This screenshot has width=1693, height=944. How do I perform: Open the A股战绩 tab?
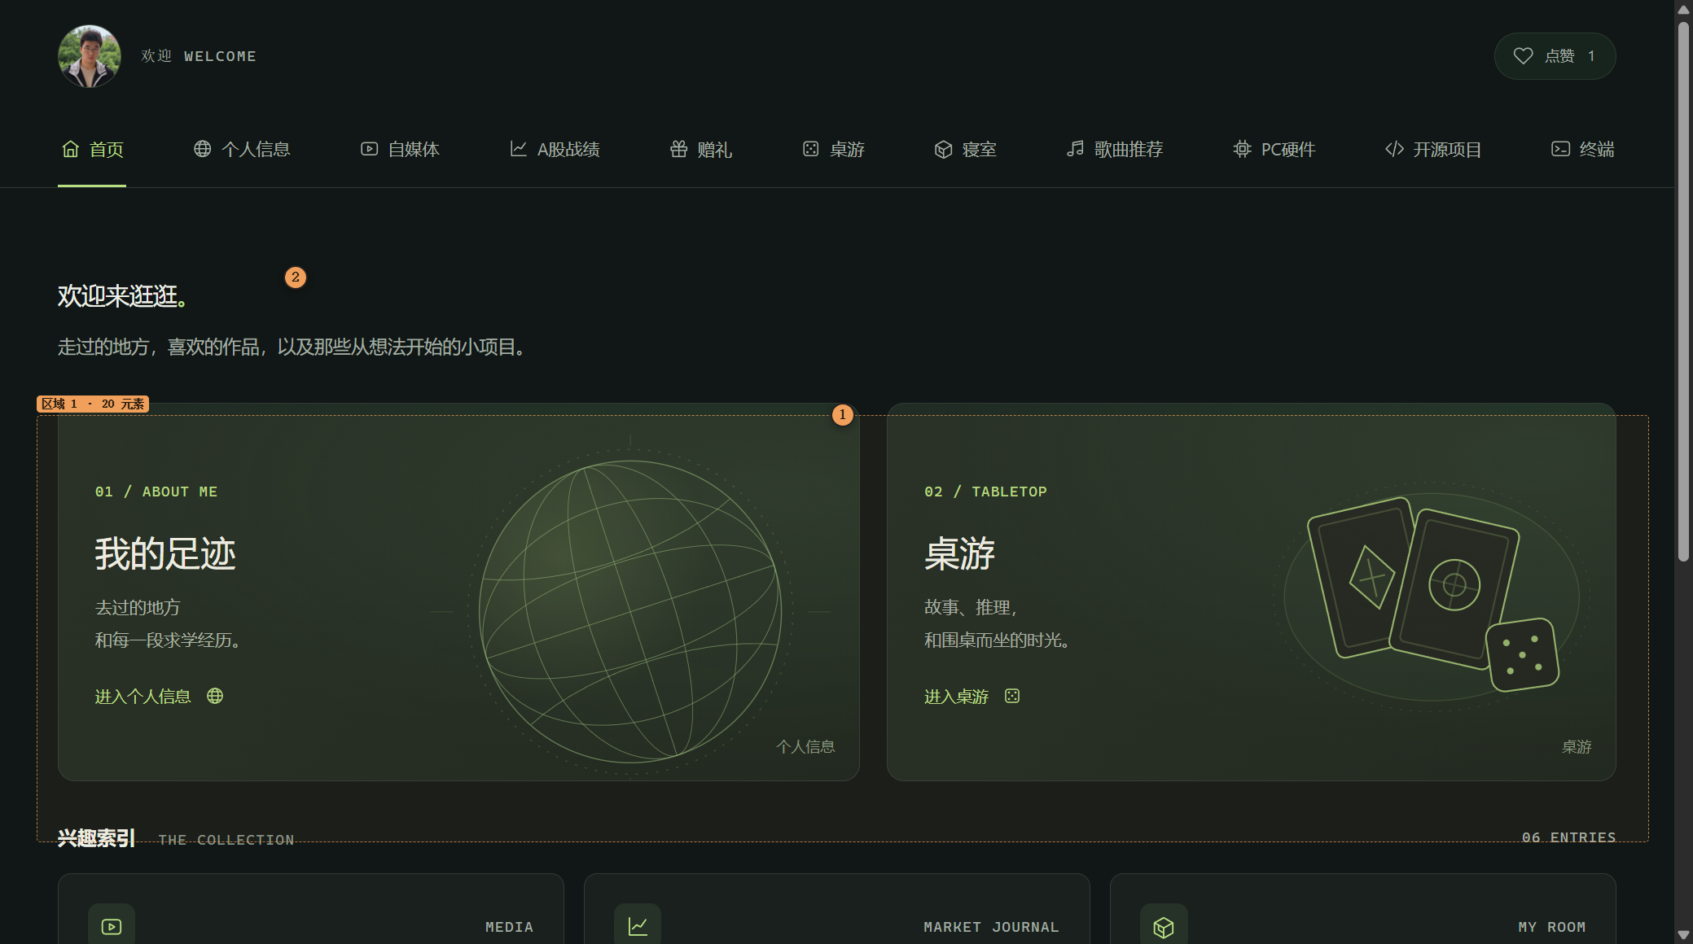coord(555,150)
